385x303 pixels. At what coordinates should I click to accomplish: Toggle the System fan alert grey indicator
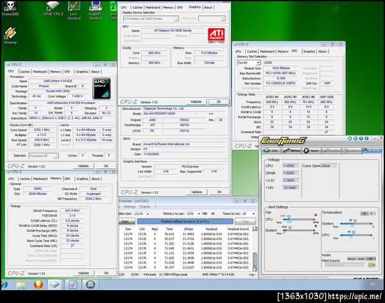[x=316, y=226]
